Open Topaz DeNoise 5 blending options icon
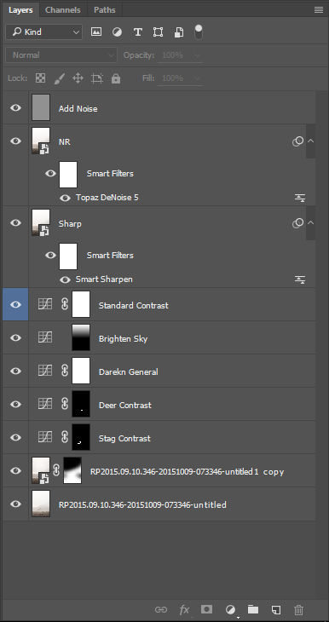329x622 pixels. 300,198
